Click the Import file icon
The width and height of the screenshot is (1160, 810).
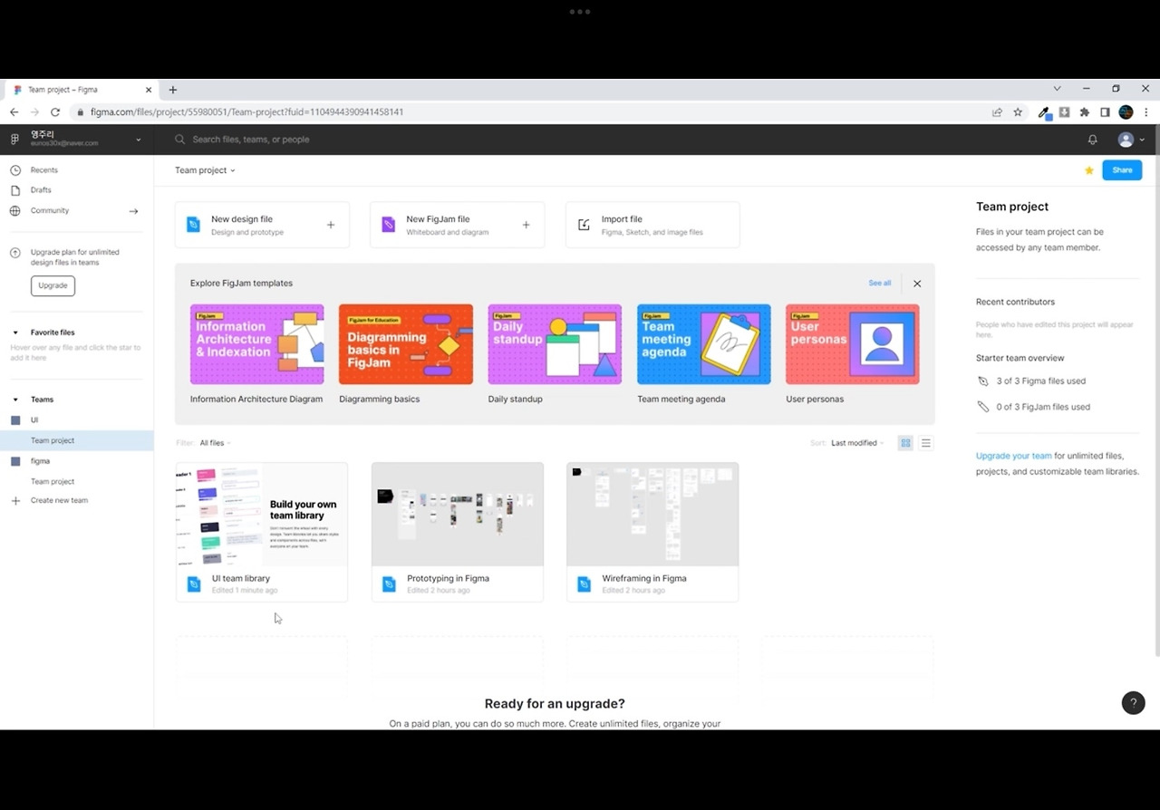tap(584, 225)
